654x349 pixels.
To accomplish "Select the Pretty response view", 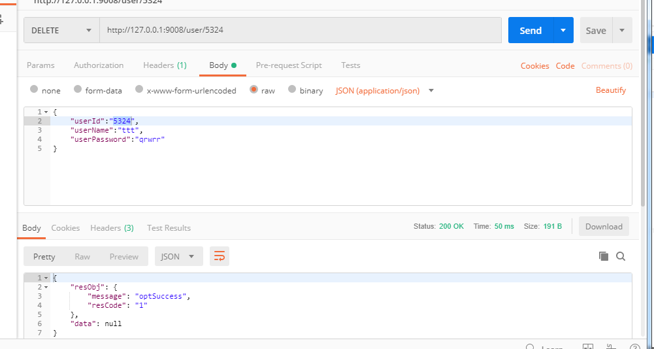I will [44, 256].
